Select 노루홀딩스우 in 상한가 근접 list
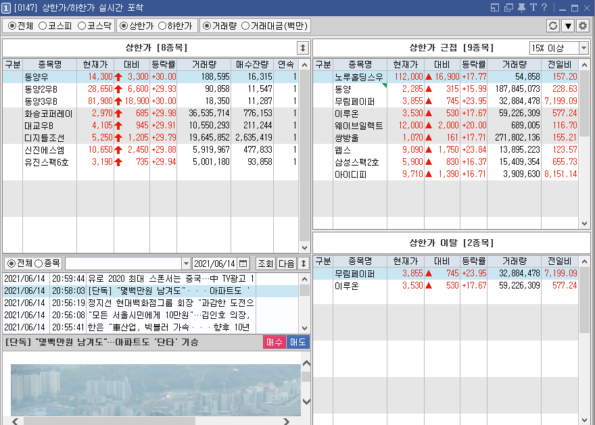595x425 pixels. pyautogui.click(x=446, y=76)
